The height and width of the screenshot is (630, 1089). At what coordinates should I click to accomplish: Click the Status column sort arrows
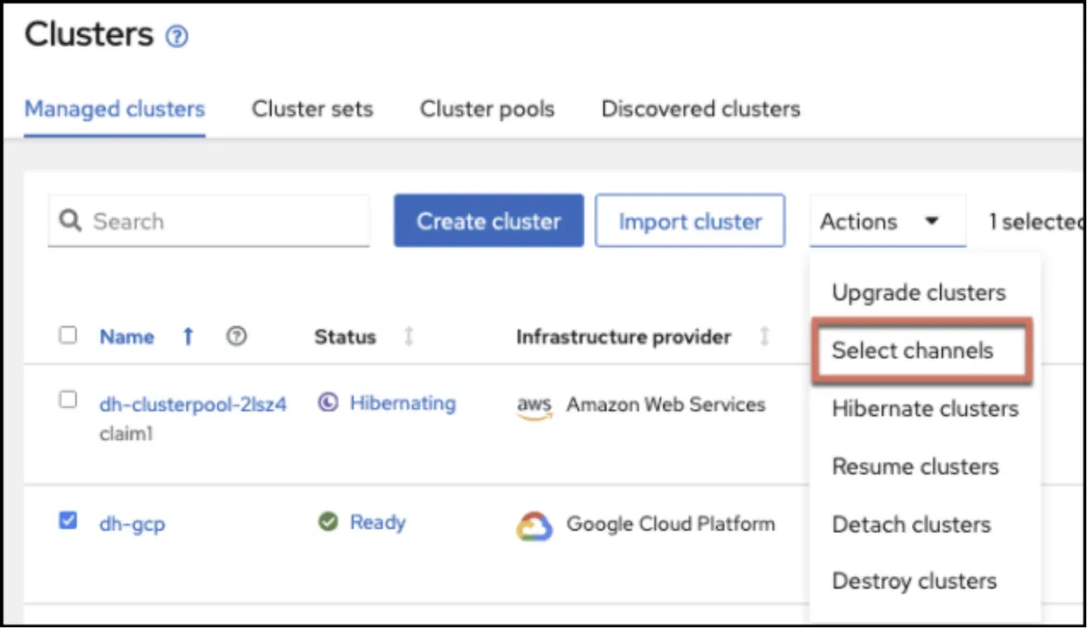point(408,337)
